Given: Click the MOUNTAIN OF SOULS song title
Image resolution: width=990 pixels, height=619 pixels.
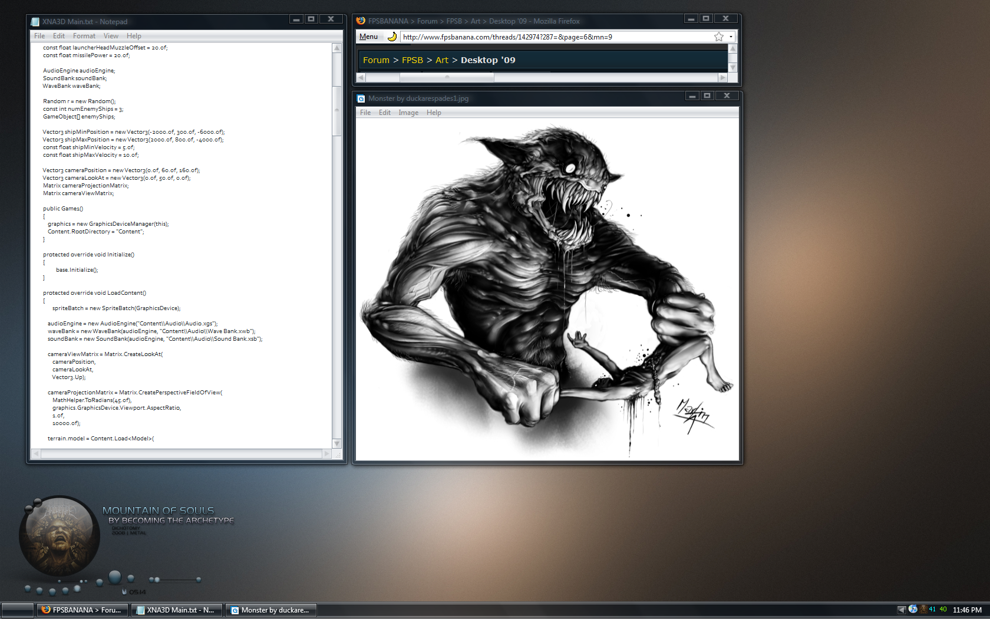Looking at the screenshot, I should (158, 511).
